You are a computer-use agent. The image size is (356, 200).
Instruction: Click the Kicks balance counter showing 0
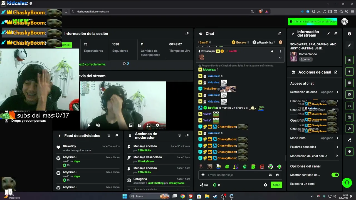pos(217,185)
